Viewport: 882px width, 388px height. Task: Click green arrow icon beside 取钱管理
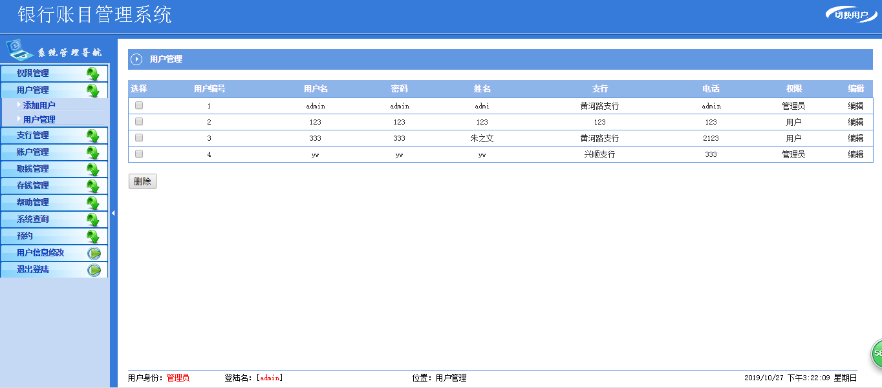tap(93, 169)
